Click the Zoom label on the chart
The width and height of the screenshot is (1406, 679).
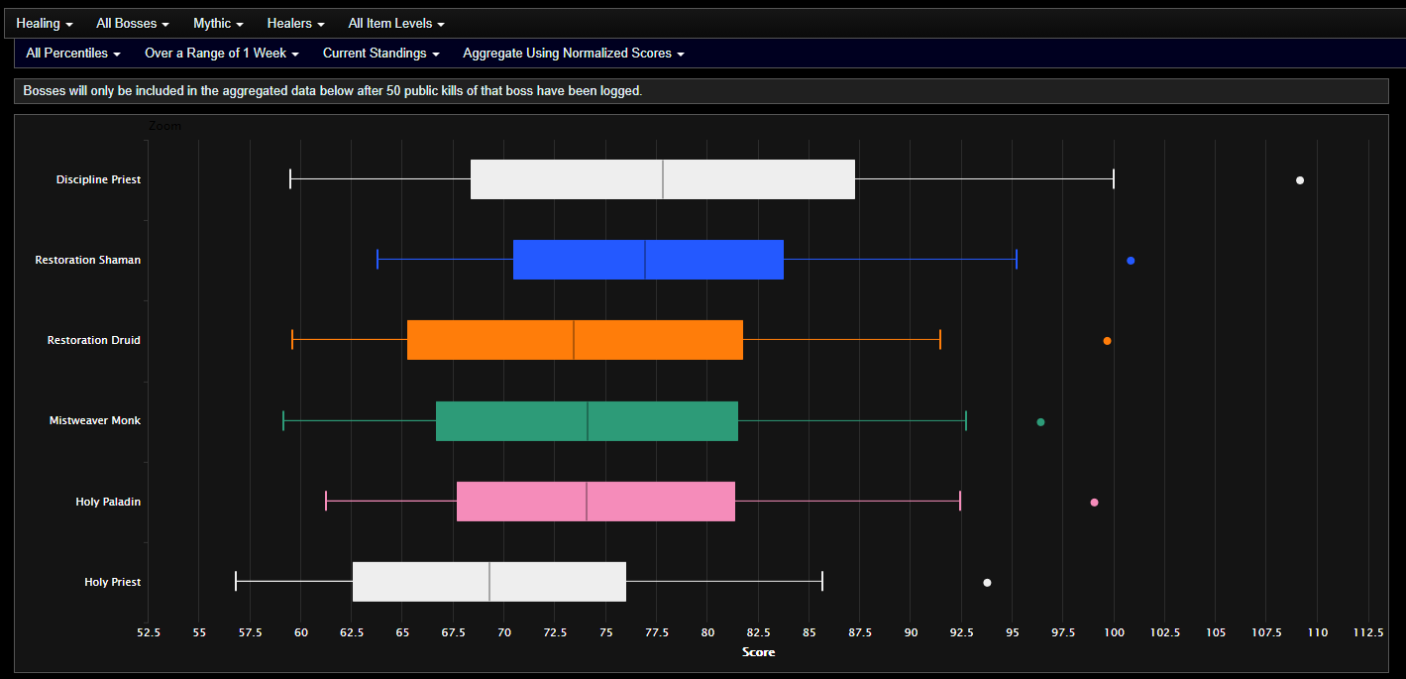point(164,126)
